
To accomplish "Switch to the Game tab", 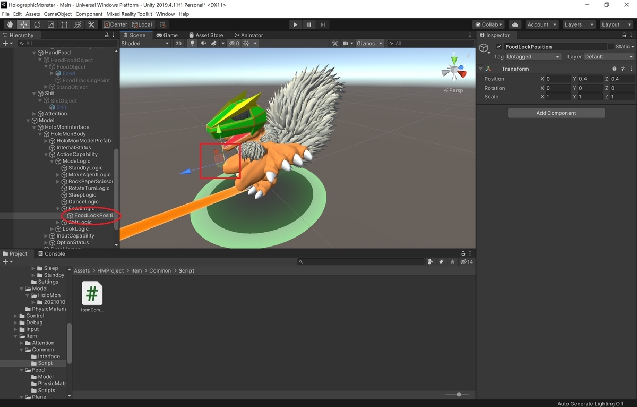I will coord(167,35).
